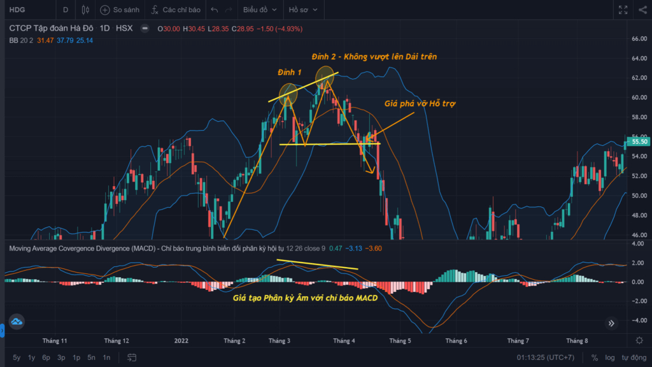Click the share icon
This screenshot has width=652, height=367.
click(x=643, y=10)
